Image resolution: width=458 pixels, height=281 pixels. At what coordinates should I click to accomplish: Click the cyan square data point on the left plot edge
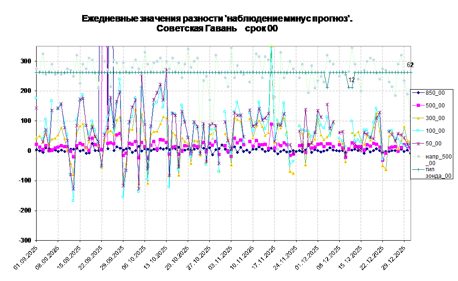click(x=37, y=98)
